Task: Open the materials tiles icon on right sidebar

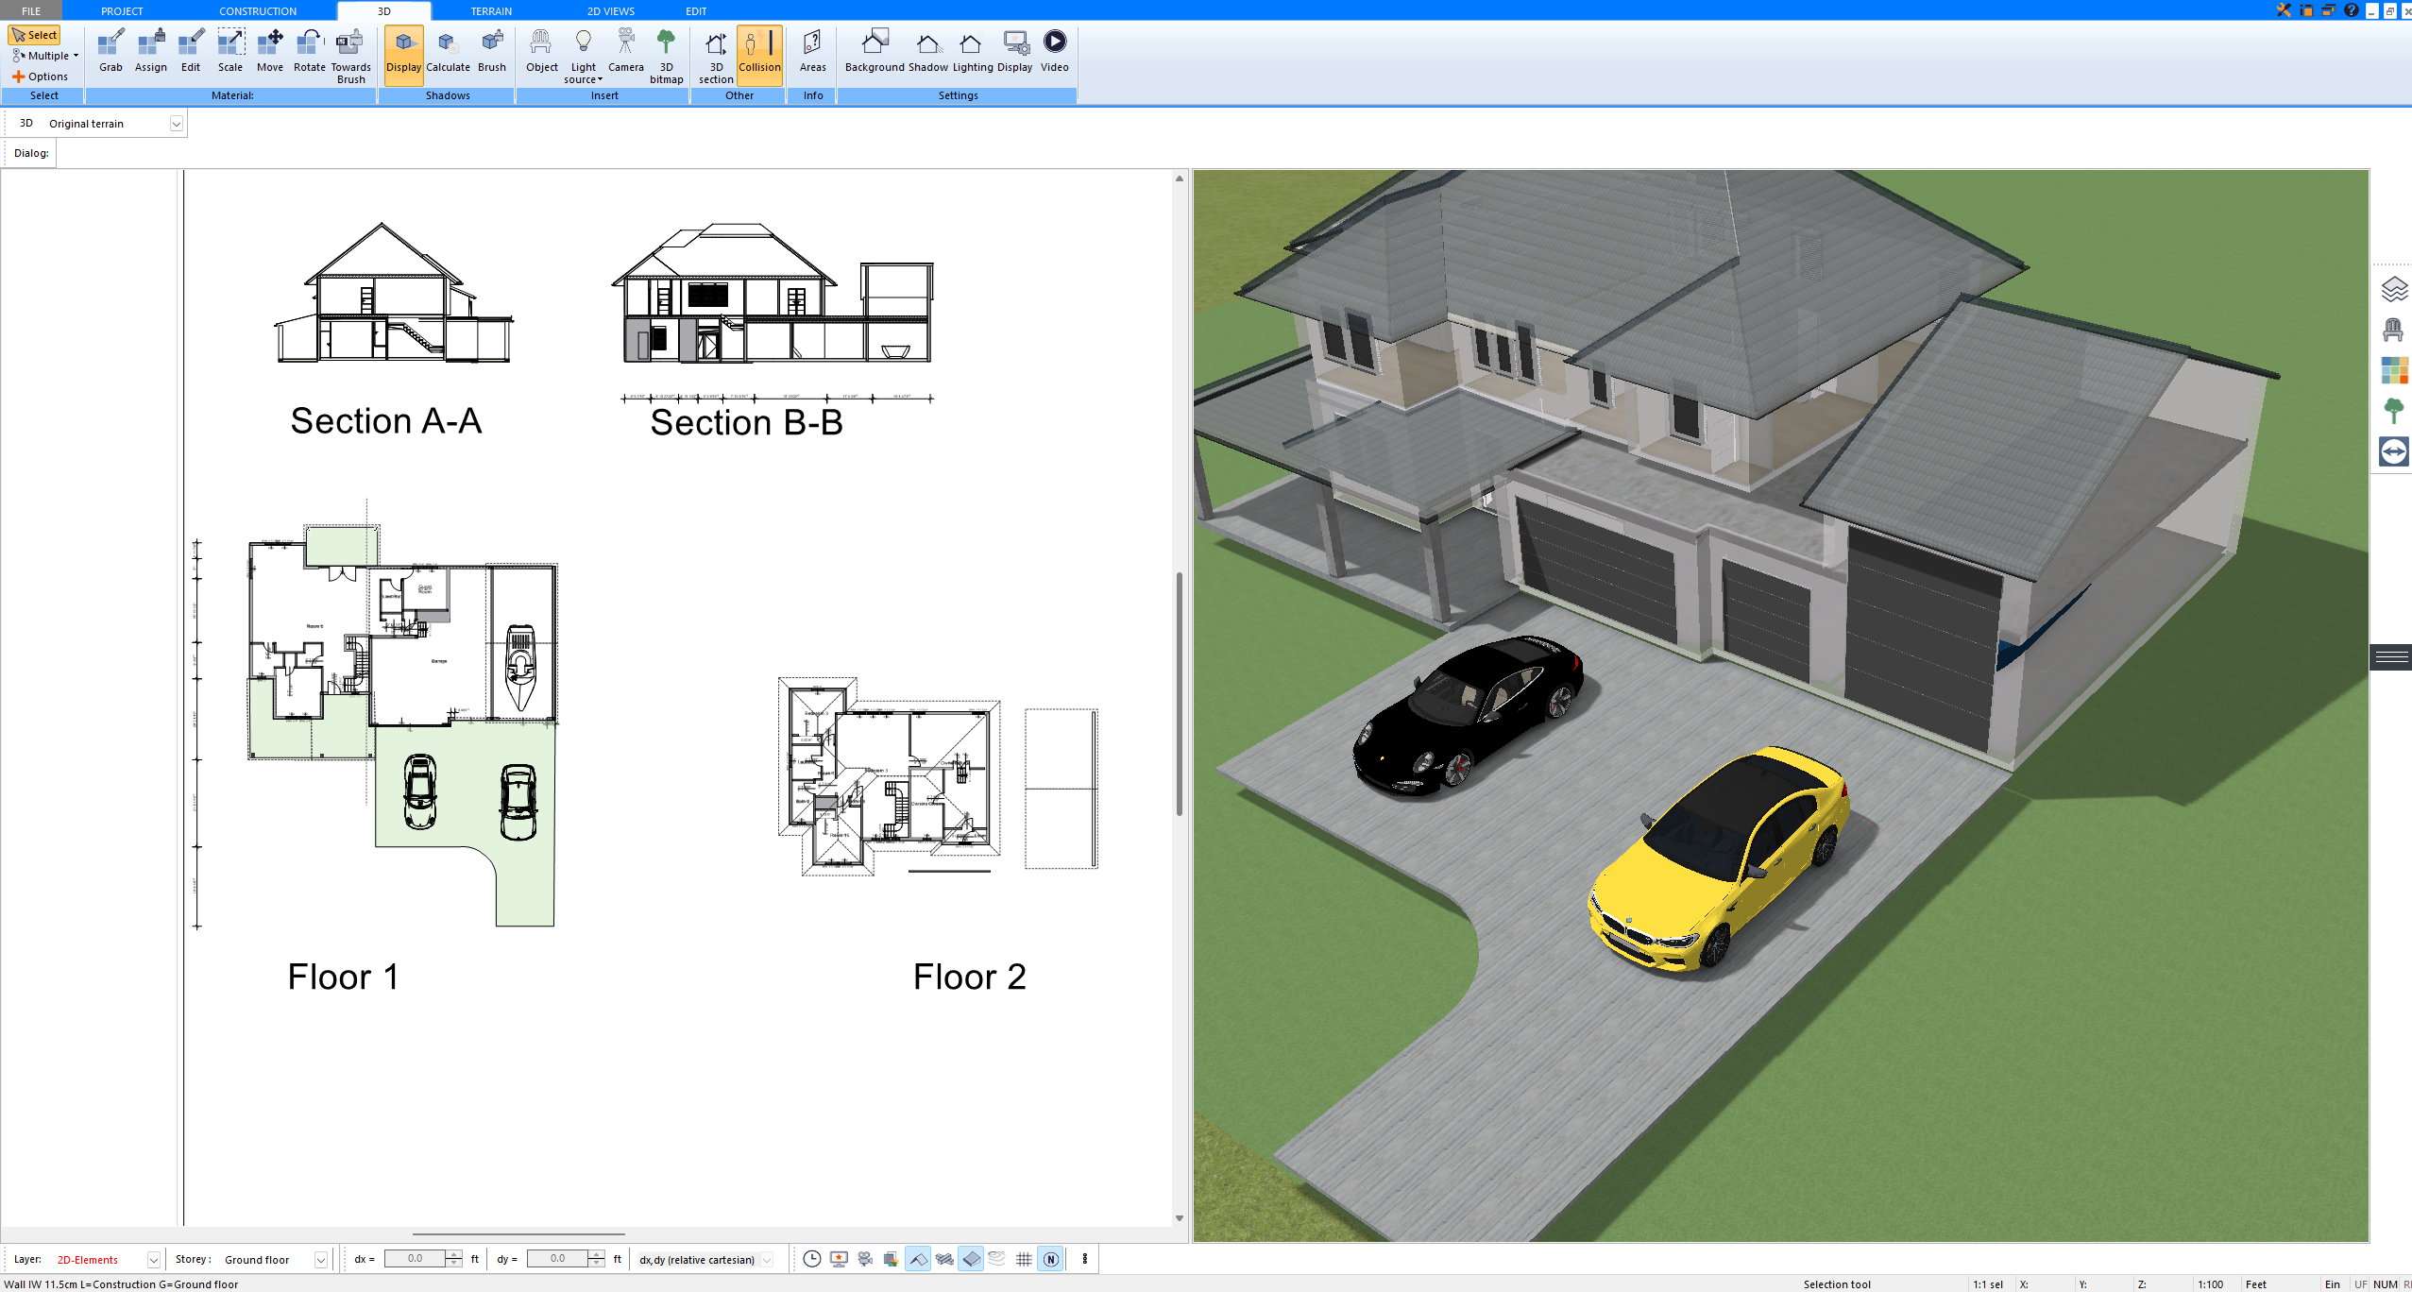Action: pyautogui.click(x=2393, y=370)
